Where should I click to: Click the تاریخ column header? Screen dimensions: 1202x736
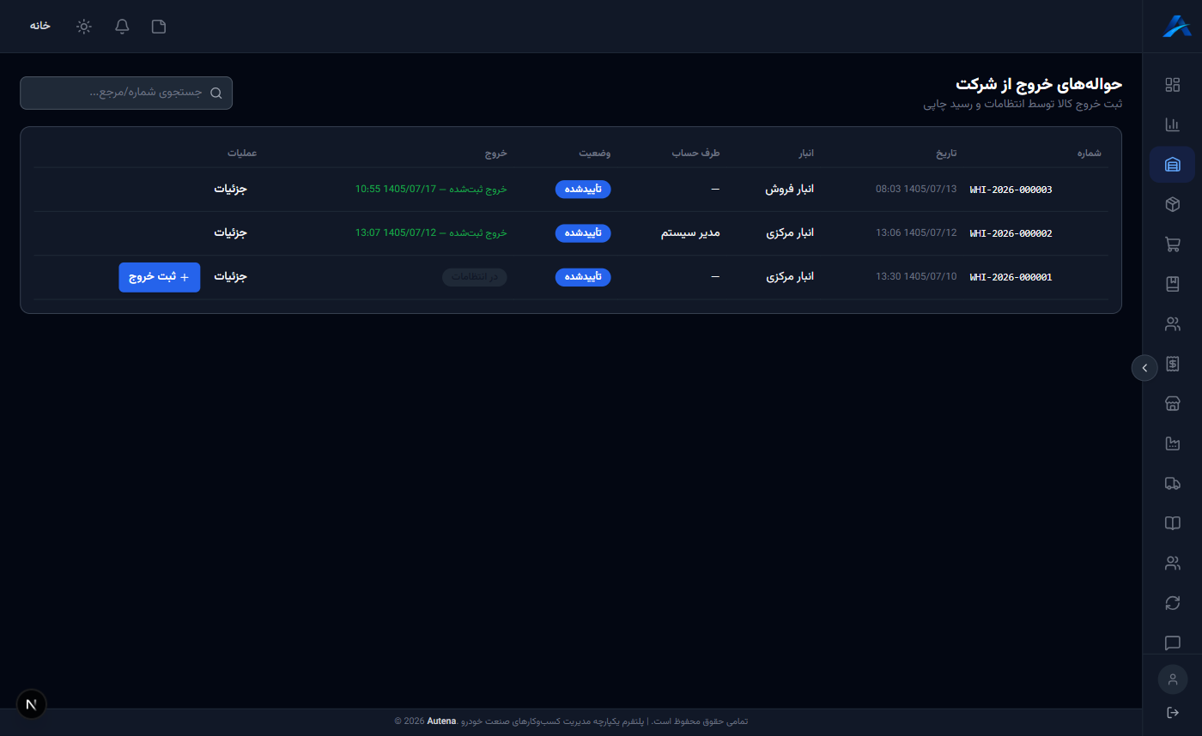(946, 153)
